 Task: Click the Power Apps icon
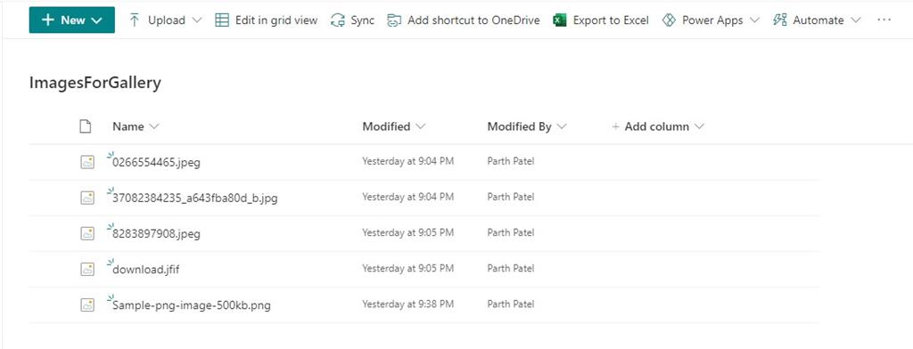[x=669, y=20]
